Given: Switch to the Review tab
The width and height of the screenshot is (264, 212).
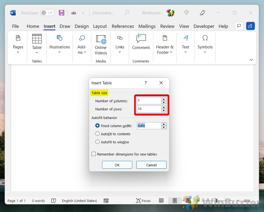Looking at the screenshot, I should [x=167, y=26].
